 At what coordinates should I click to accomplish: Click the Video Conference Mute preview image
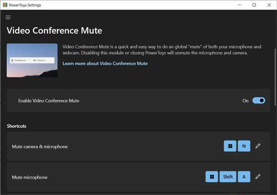pyautogui.click(x=32, y=60)
